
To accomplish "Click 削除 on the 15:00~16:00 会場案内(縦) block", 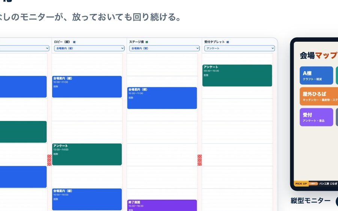I will click(x=56, y=199).
